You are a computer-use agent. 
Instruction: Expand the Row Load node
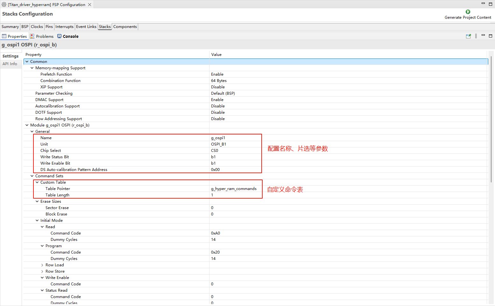(x=42, y=265)
